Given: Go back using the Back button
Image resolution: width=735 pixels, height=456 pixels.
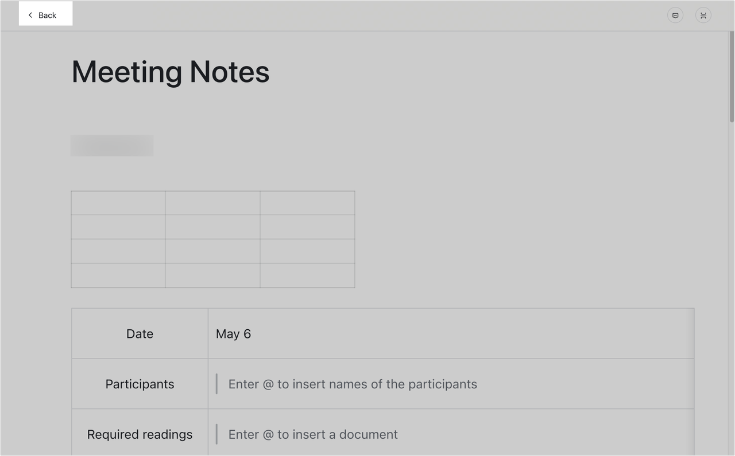Looking at the screenshot, I should [x=42, y=15].
